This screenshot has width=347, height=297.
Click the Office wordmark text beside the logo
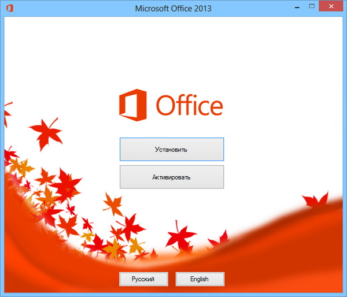pyautogui.click(x=189, y=106)
